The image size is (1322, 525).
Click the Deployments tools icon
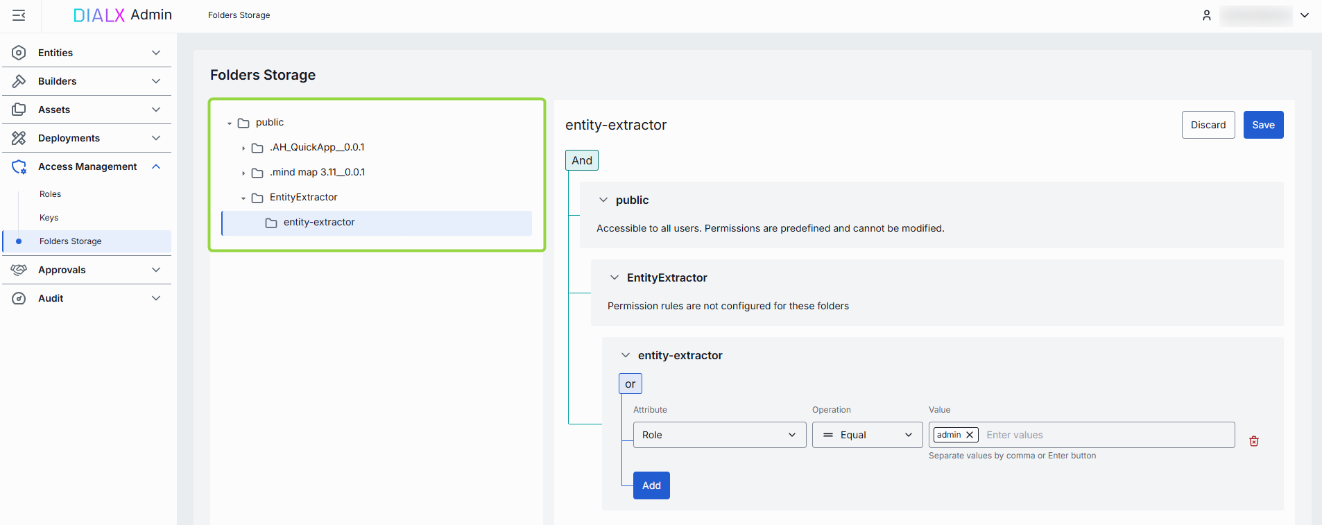pyautogui.click(x=19, y=138)
